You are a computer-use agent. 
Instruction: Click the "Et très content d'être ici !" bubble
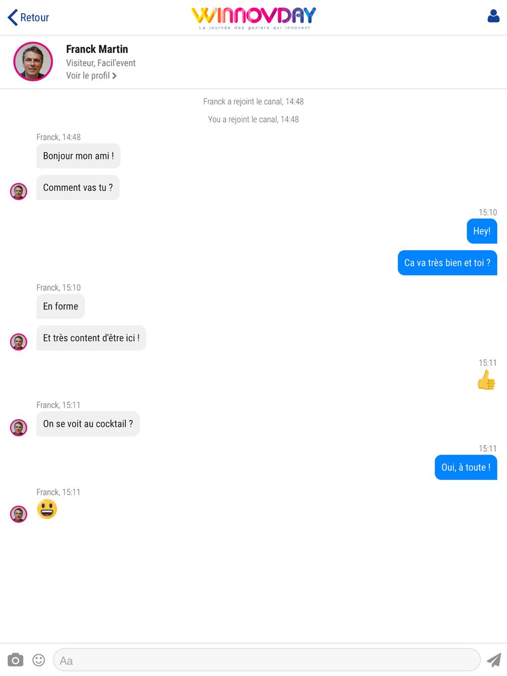(x=91, y=338)
